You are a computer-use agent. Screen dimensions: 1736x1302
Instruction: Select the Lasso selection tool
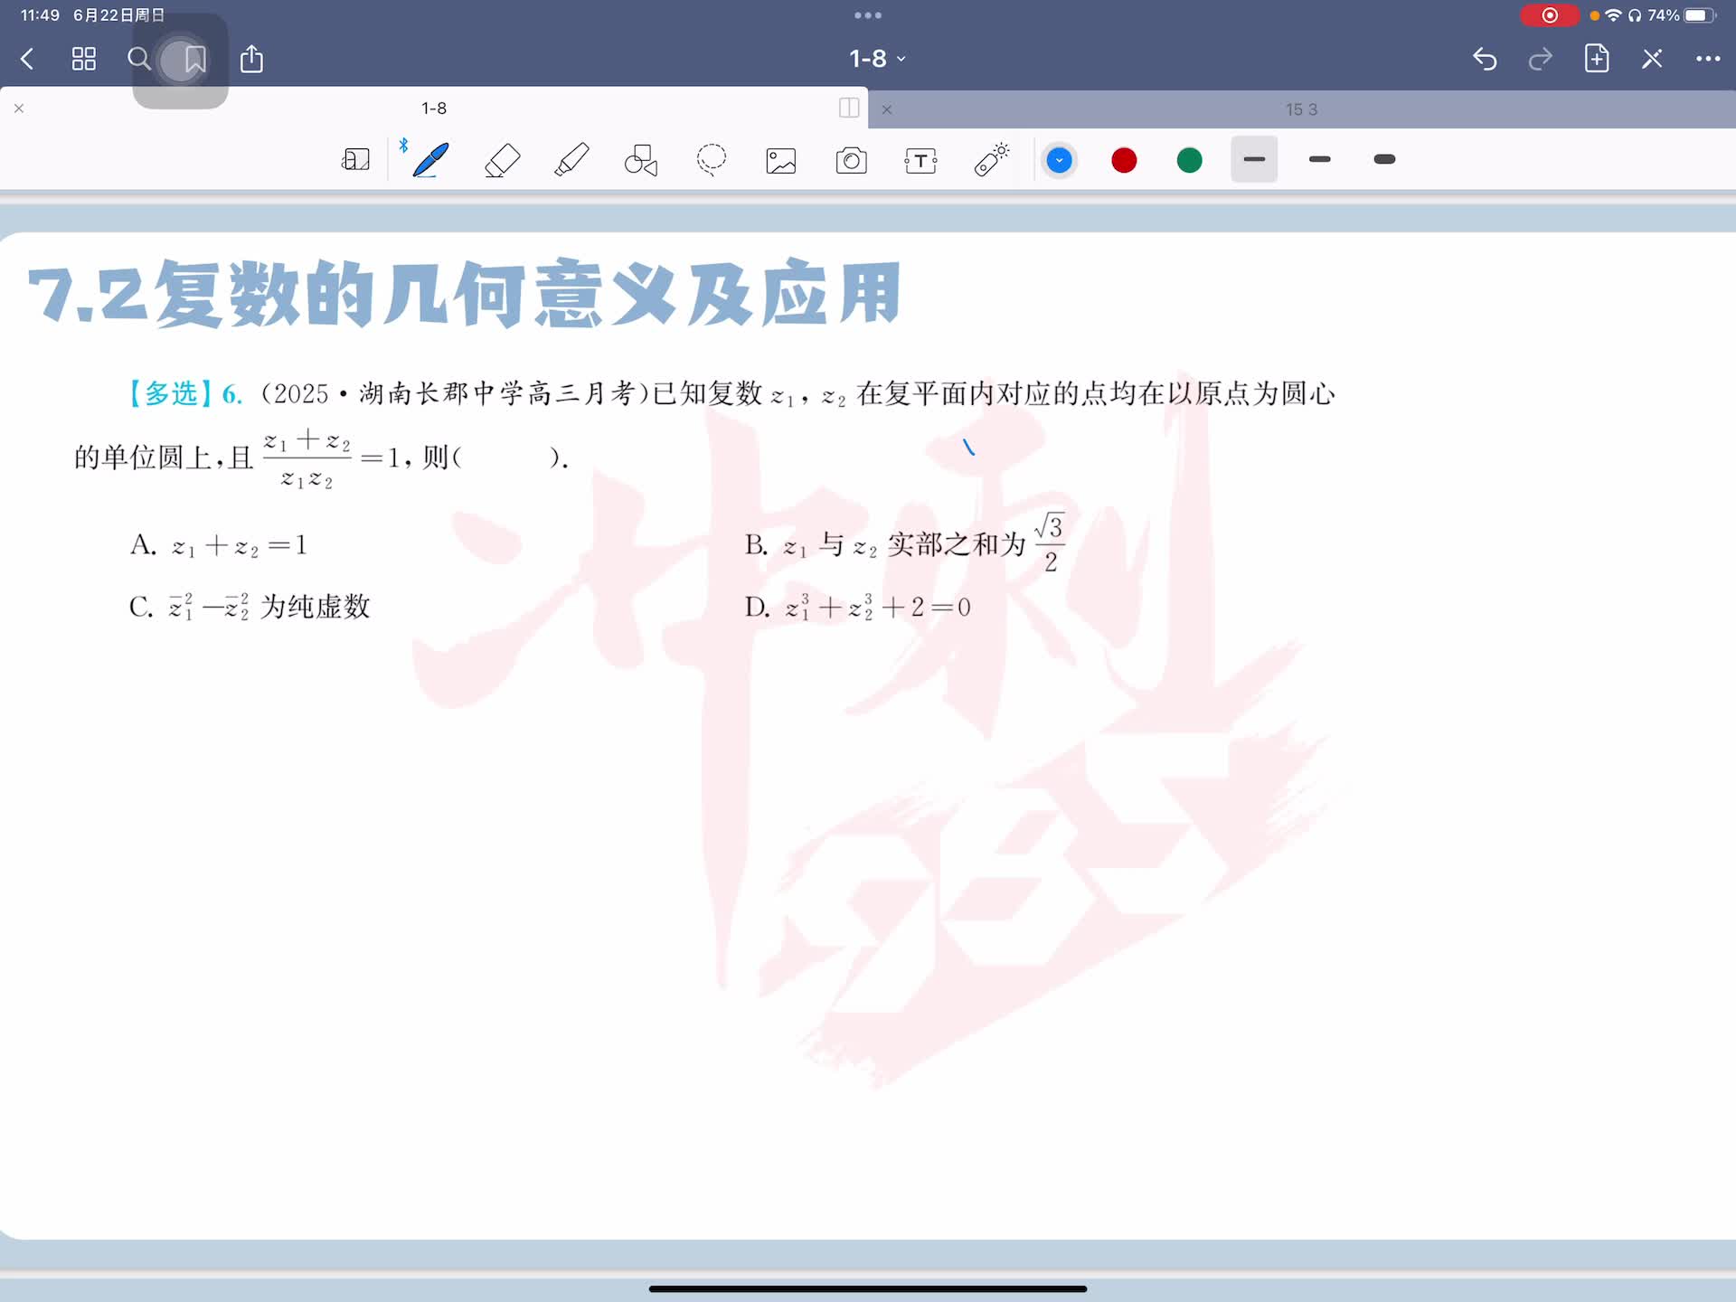pos(712,160)
